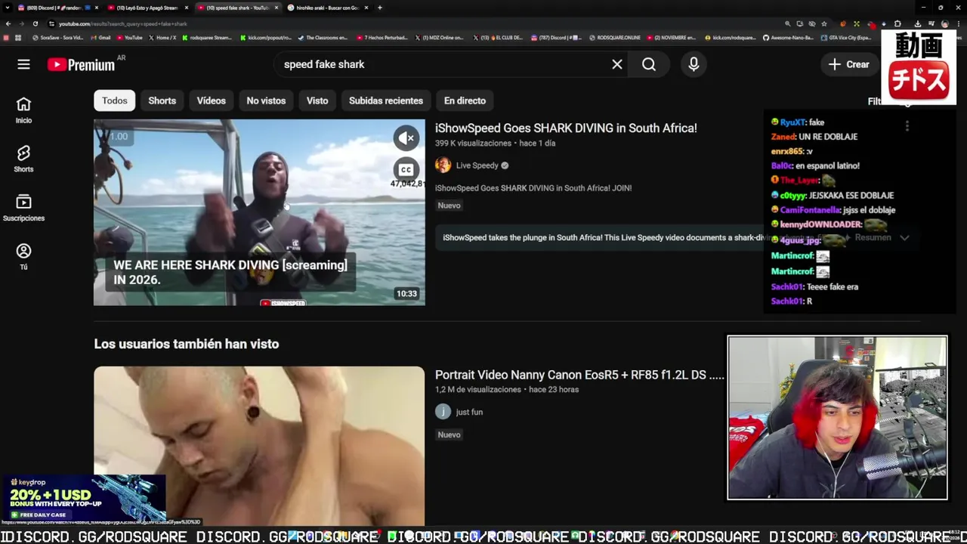Viewport: 967px width, 544px height.
Task: Open the SoraSave bookmark
Action: click(58, 38)
